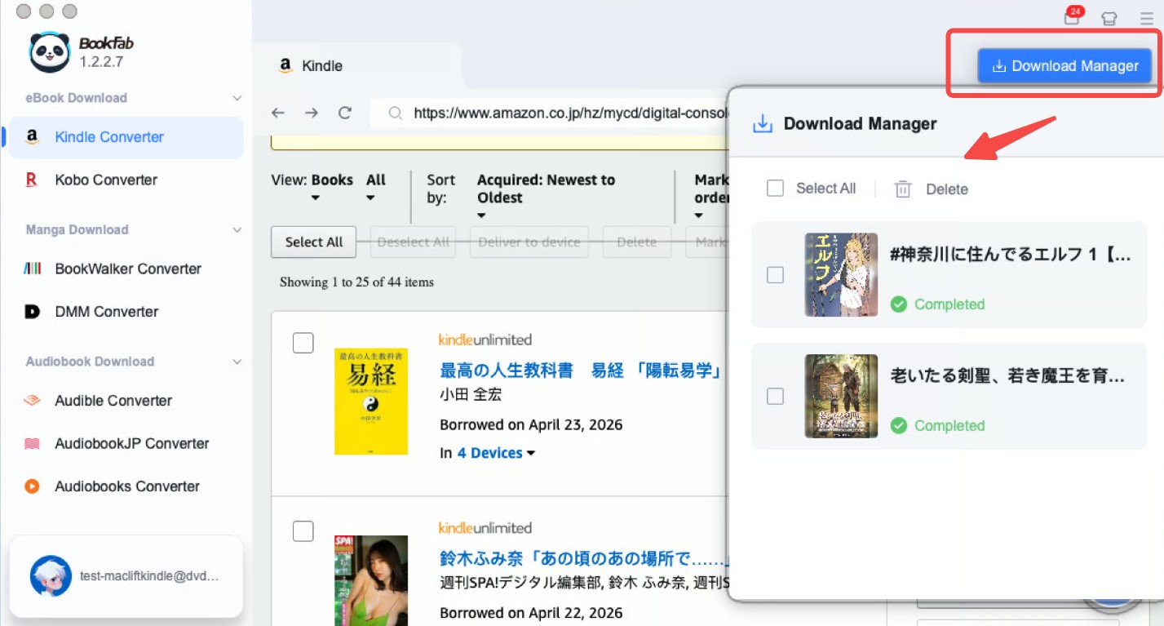Image resolution: width=1164 pixels, height=626 pixels.
Task: Select the Kobo Converter icon
Action: click(32, 180)
